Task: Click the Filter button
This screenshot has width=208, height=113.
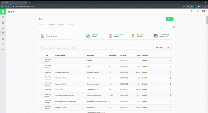Action: tap(168, 48)
